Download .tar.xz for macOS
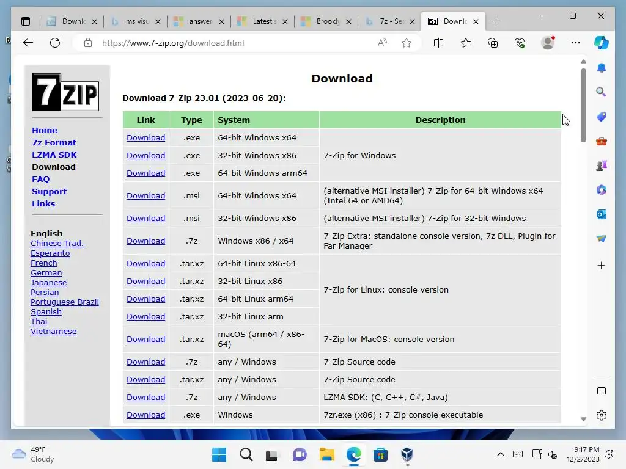 pyautogui.click(x=145, y=339)
